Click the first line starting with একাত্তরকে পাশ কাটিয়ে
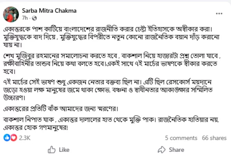 114,28
